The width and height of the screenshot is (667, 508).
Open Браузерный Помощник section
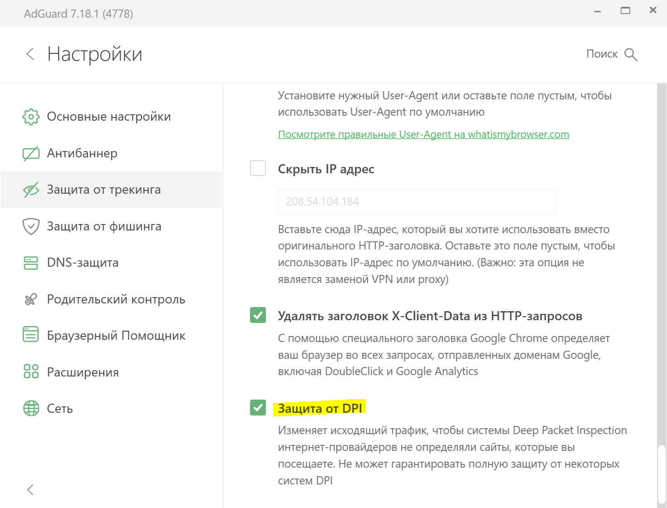point(111,336)
